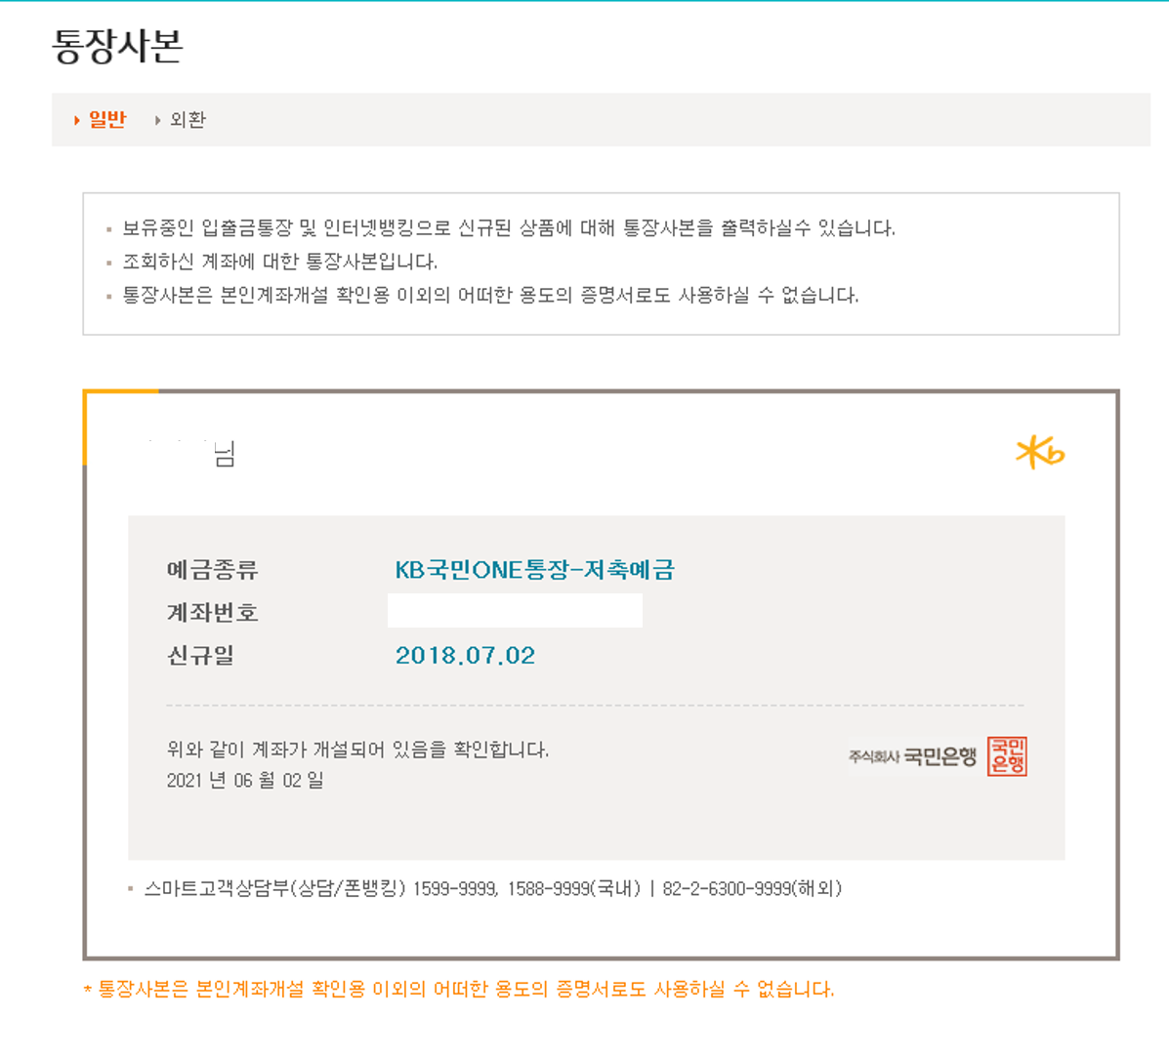Click the issue date 2021 년 06 월 02 일
This screenshot has width=1169, height=1057.
[x=245, y=780]
